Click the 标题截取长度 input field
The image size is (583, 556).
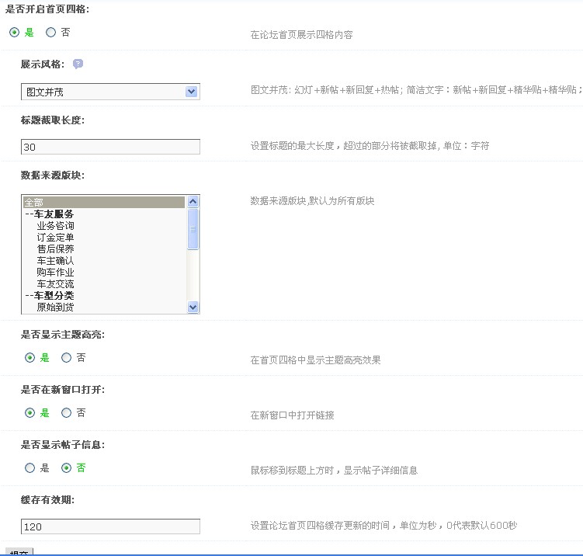pos(110,147)
